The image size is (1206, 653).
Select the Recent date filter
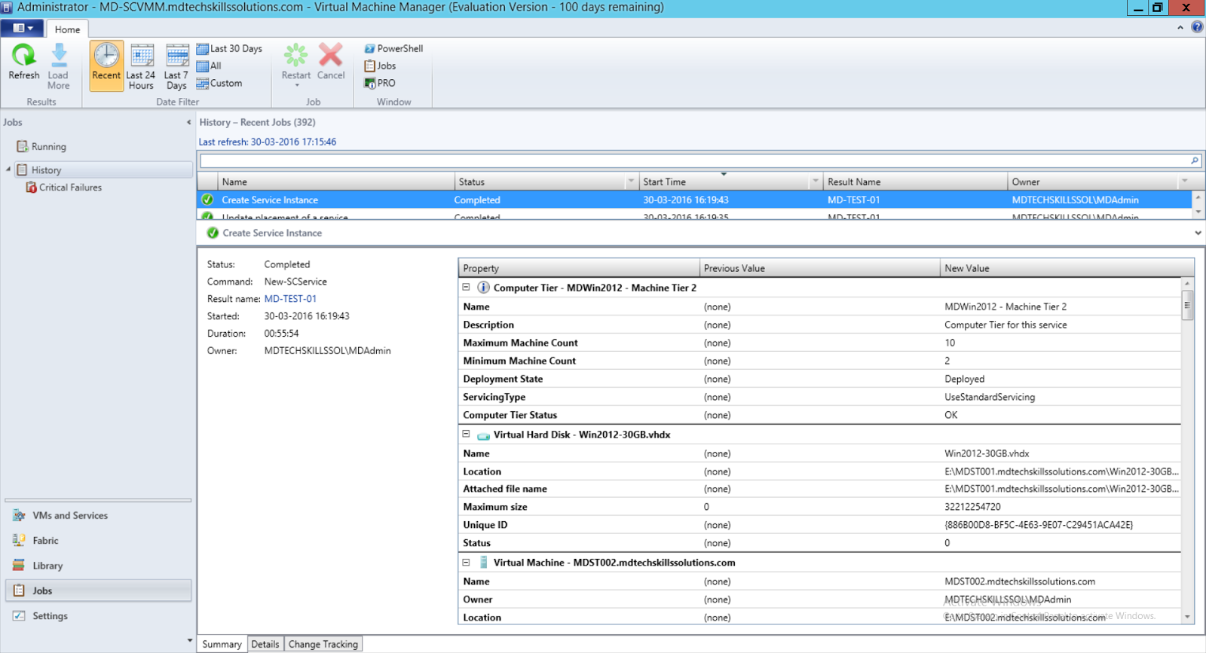coord(106,66)
